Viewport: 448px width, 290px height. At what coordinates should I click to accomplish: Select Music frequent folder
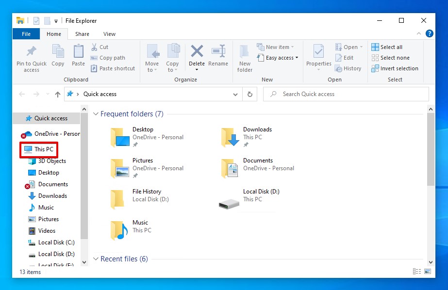tap(131, 230)
